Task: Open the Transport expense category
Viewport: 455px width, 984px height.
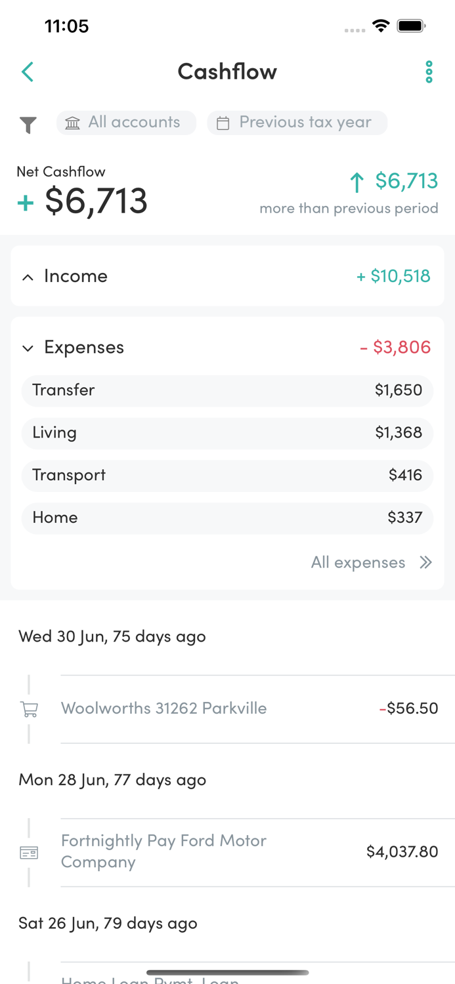Action: (227, 475)
